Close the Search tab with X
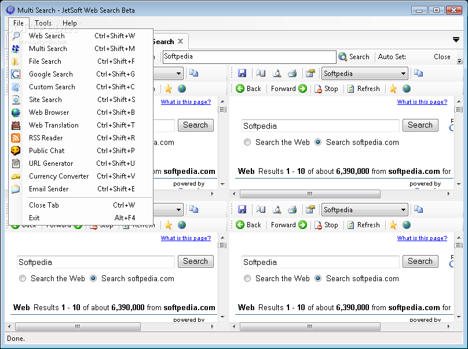Image resolution: width=468 pixels, height=349 pixels. pos(181,41)
